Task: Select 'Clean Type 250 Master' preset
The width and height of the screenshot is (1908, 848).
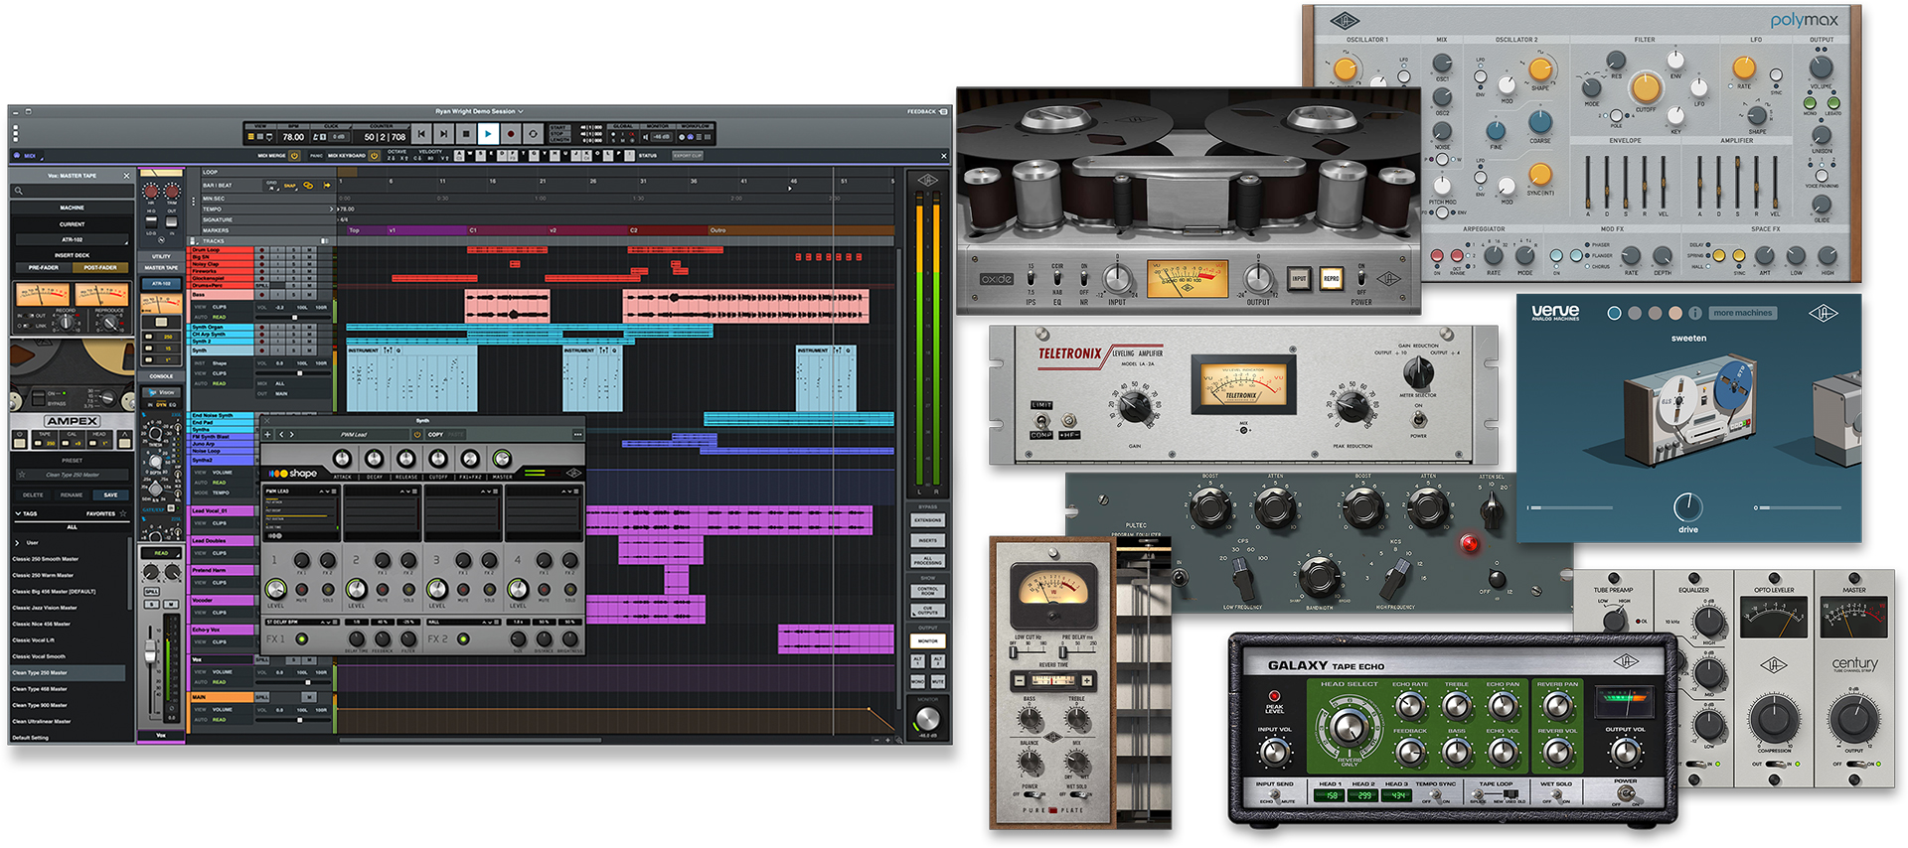Action: [68, 673]
